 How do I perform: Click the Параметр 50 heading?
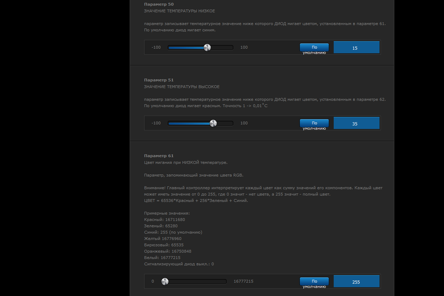[x=159, y=4]
